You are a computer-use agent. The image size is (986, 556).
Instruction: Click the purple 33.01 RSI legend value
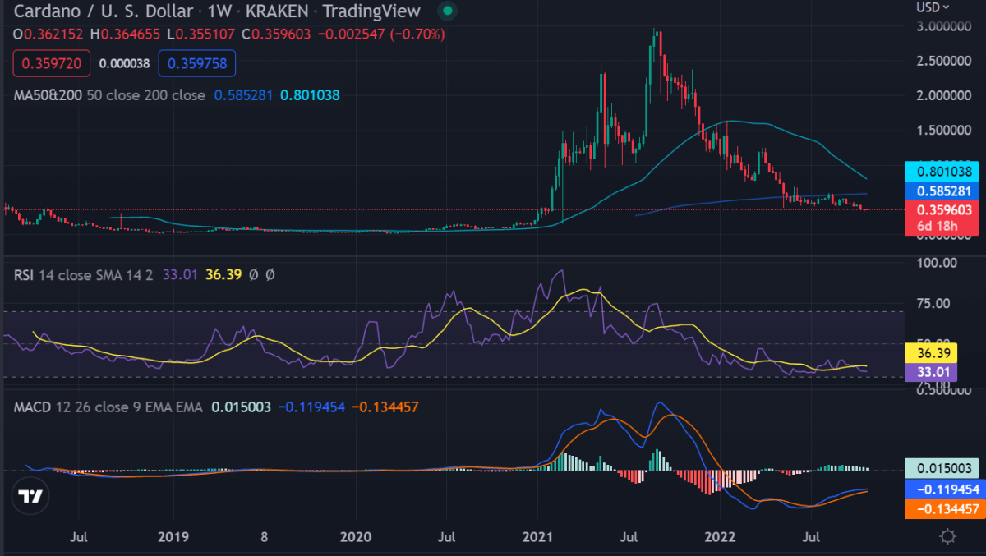click(182, 275)
